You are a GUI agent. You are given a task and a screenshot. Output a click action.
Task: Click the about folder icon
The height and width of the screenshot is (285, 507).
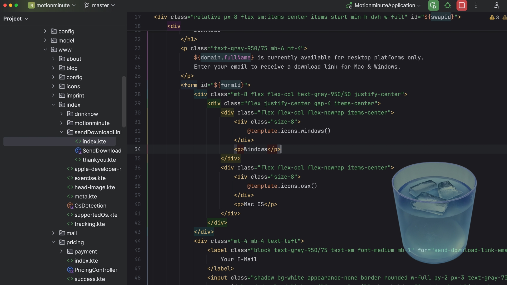point(62,59)
